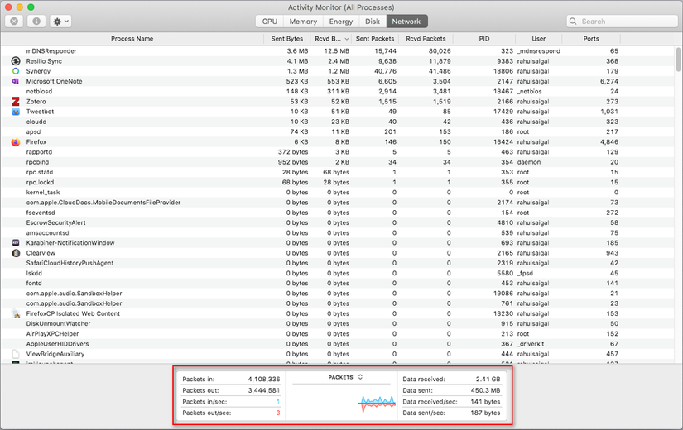Select the lskdd process row
Image resolution: width=683 pixels, height=430 pixels.
(338, 274)
